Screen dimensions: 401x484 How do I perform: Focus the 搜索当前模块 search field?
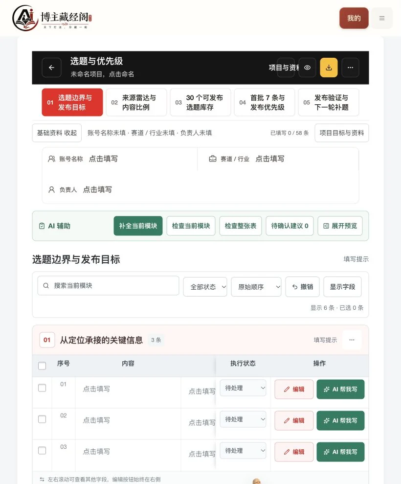[108, 285]
